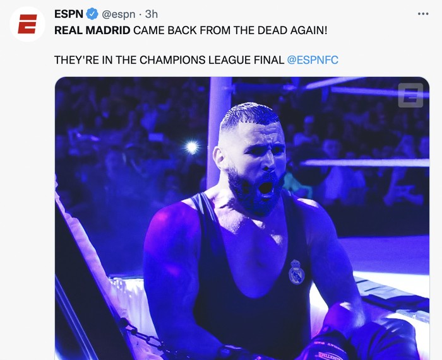This screenshot has height=360, width=442.
Task: Click the CAME BACK FROM THE DEAD AGAIN text
Action: click(x=230, y=30)
